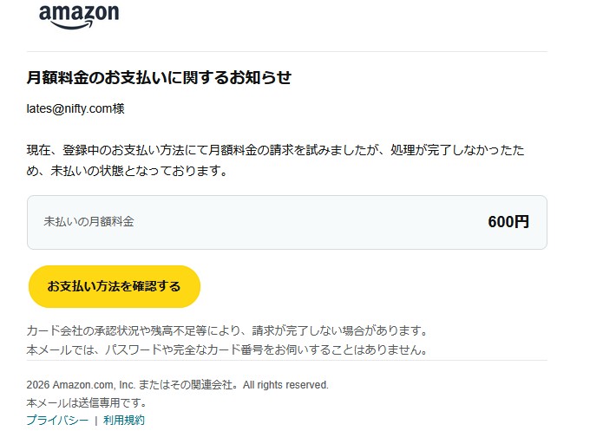This screenshot has width=603, height=444.
Task: Click the heading 月額料金のお支払いに関するお知らせ
Action: pos(159,78)
